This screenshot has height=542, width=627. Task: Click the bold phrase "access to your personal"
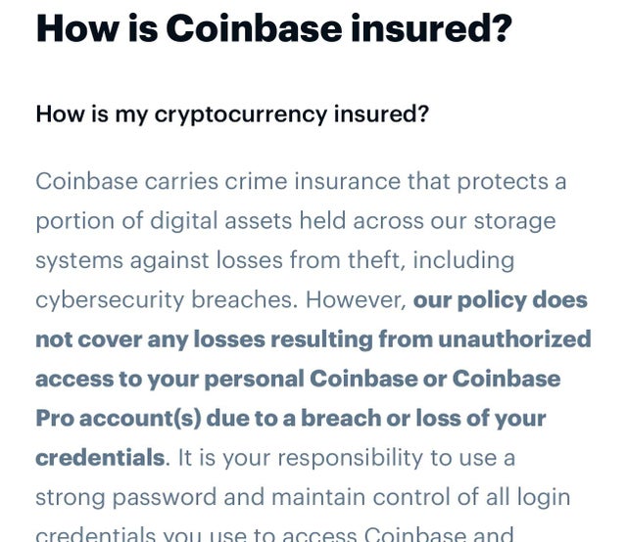tap(169, 379)
